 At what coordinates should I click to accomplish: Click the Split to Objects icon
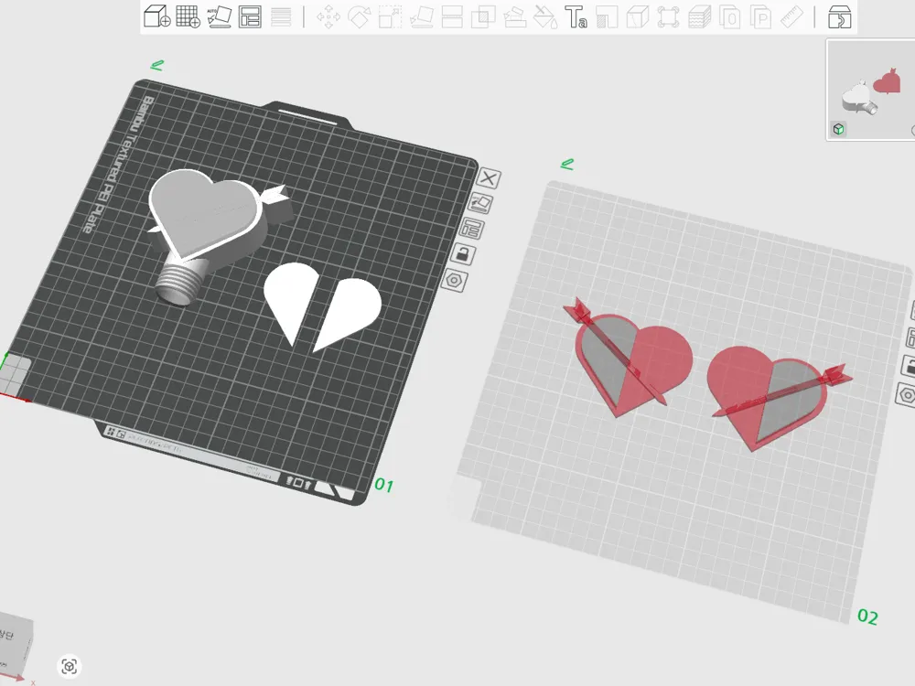pyautogui.click(x=730, y=16)
